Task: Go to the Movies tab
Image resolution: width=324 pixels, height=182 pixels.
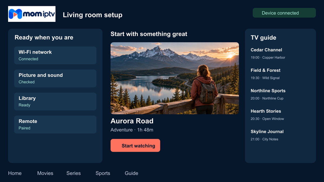Action: pyautogui.click(x=45, y=173)
